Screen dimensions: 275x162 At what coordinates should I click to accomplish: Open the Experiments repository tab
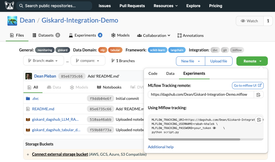(x=86, y=35)
